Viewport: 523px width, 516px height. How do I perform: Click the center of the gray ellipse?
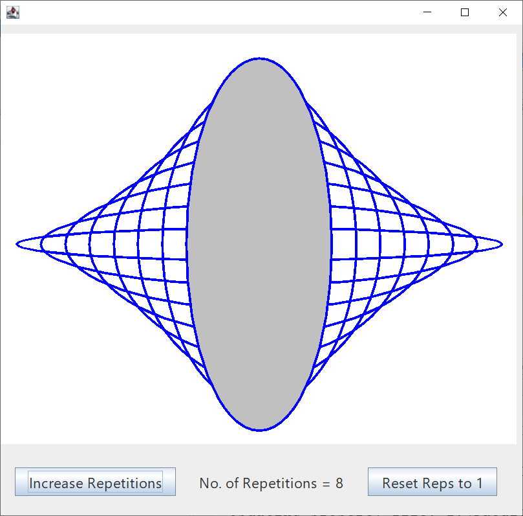(259, 244)
